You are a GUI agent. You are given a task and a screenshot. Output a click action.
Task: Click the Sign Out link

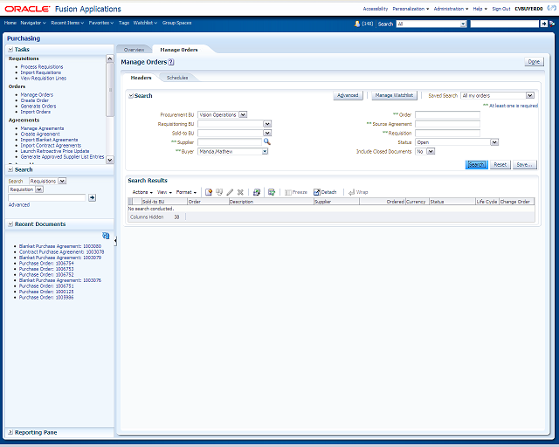point(500,9)
